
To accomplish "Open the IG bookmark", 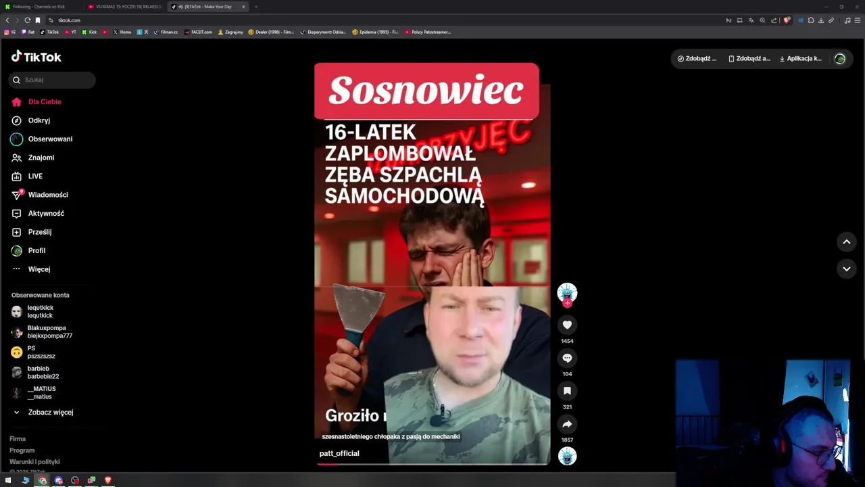I will 9,32.
